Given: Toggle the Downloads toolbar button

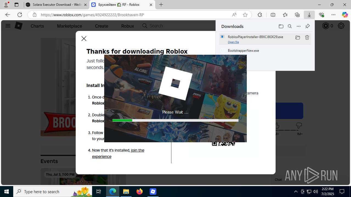Looking at the screenshot, I should tap(309, 15).
